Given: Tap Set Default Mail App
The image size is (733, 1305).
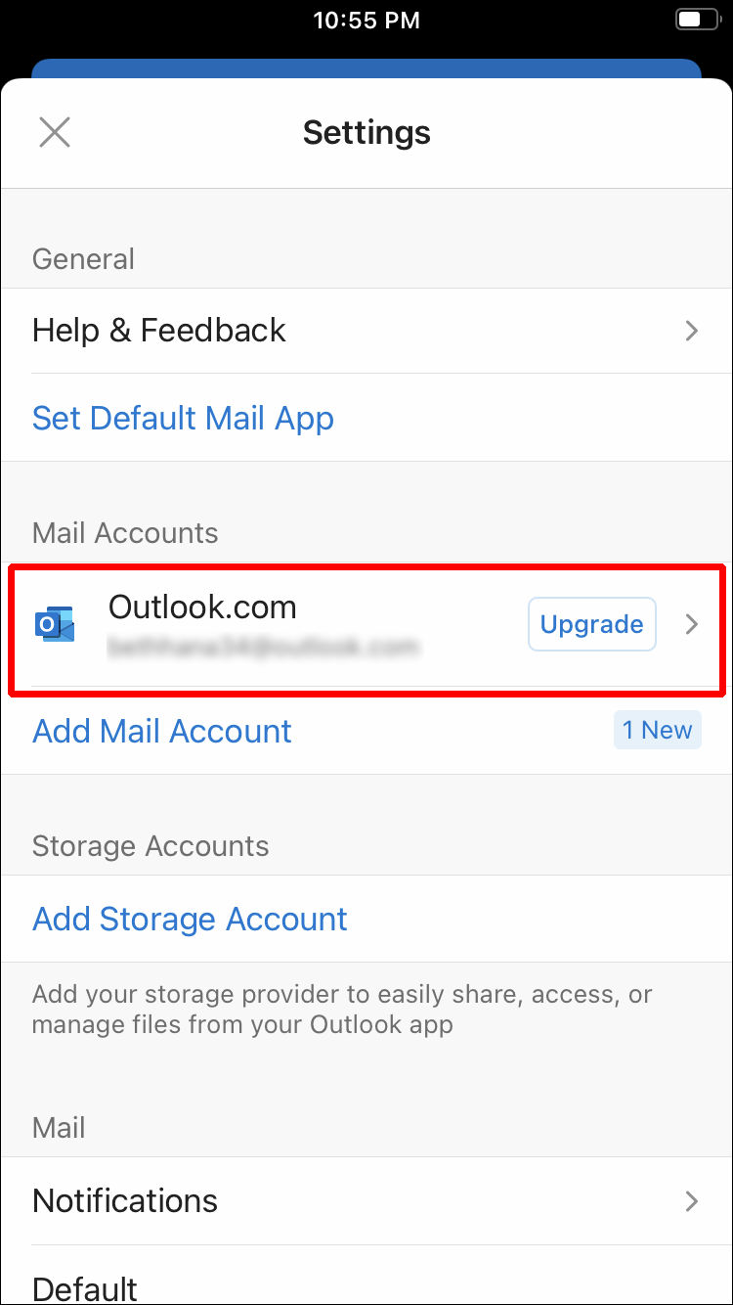Looking at the screenshot, I should [x=183, y=418].
